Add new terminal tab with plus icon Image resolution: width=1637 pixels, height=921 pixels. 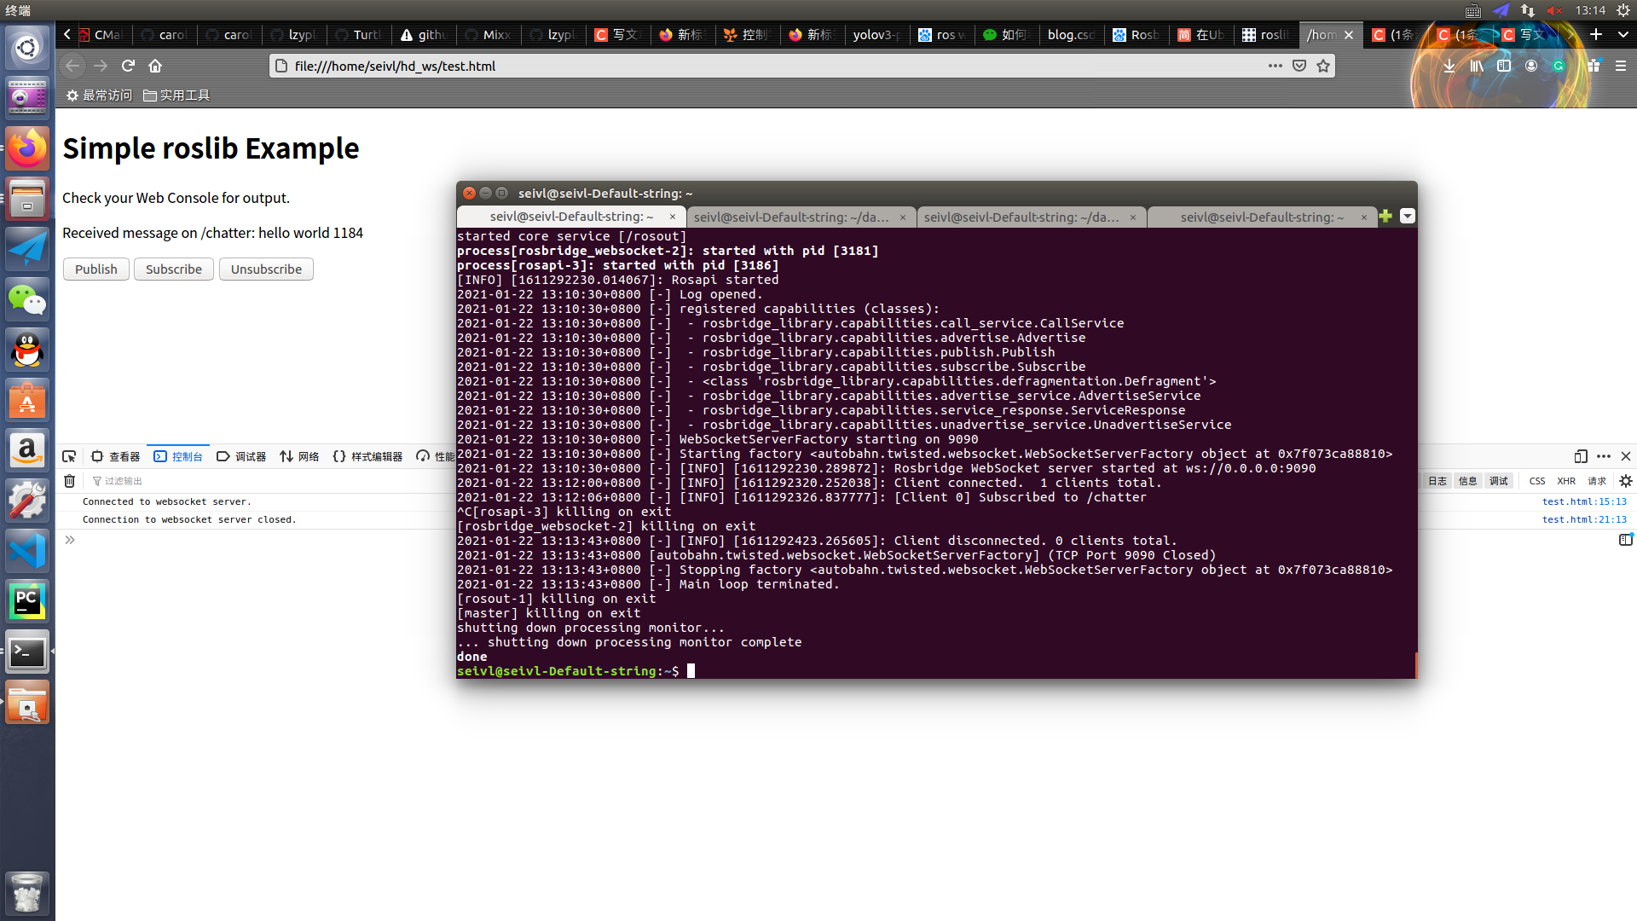[1385, 217]
